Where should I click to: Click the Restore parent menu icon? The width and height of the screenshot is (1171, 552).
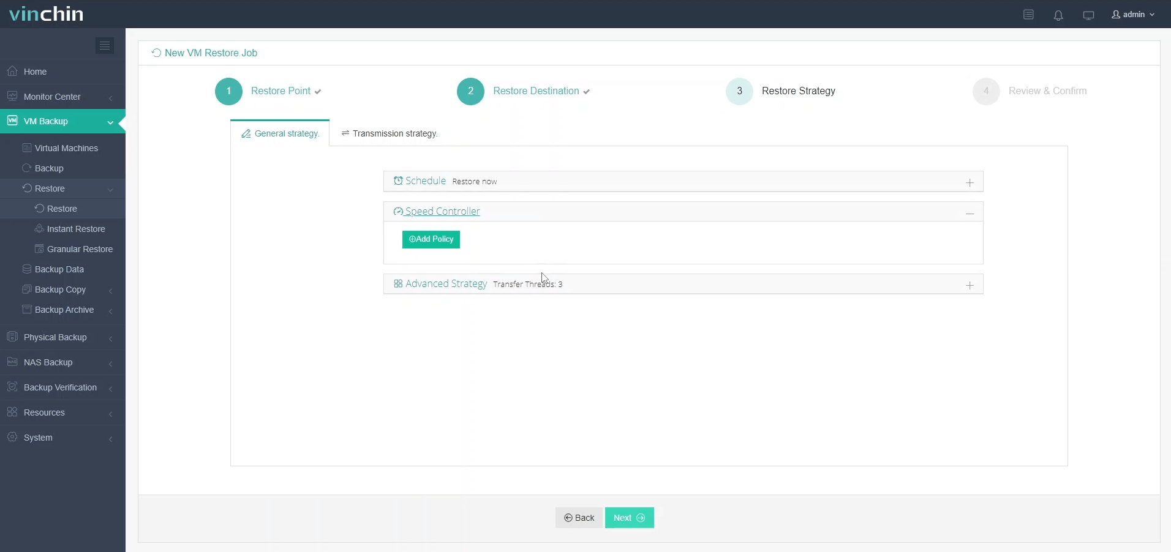tap(27, 188)
